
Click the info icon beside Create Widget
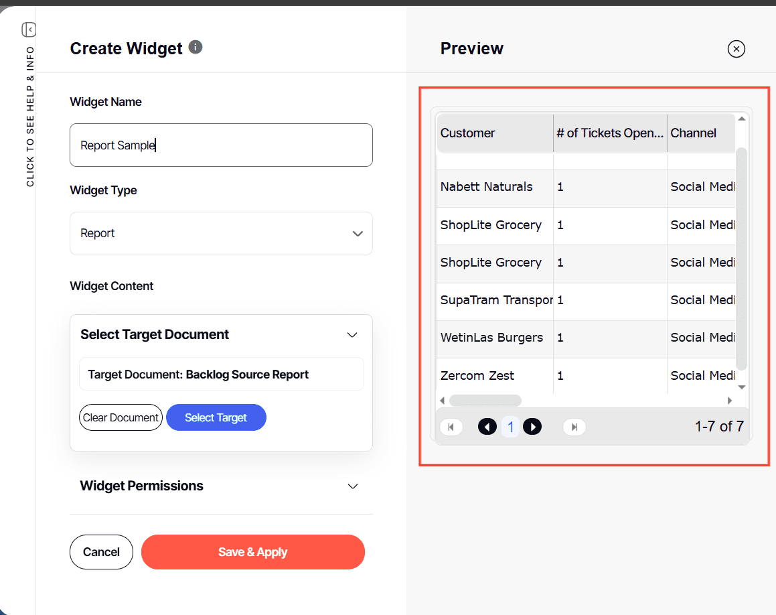(196, 47)
